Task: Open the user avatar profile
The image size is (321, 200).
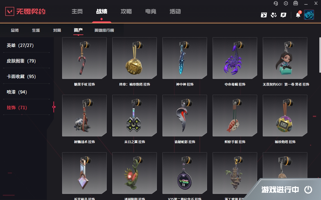Action: click(x=309, y=15)
